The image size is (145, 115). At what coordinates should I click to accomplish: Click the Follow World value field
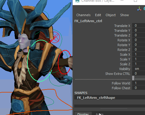point(138,83)
